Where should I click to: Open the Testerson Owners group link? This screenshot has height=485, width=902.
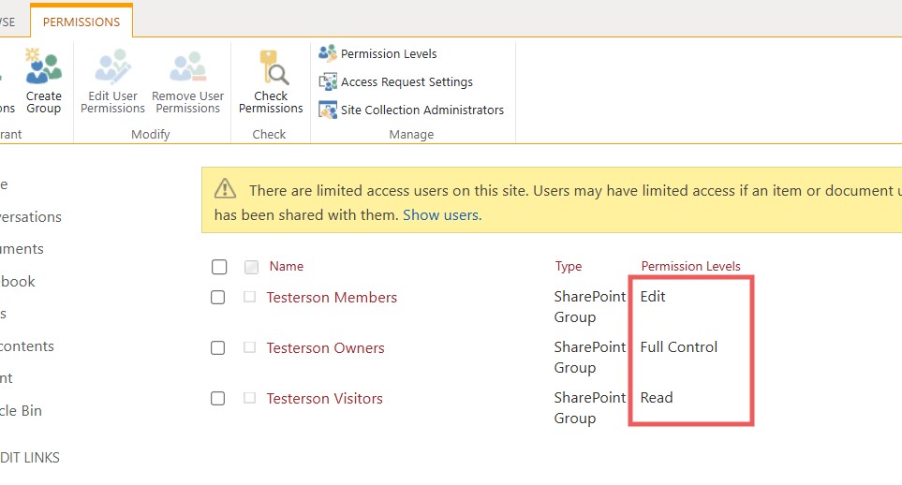[325, 348]
